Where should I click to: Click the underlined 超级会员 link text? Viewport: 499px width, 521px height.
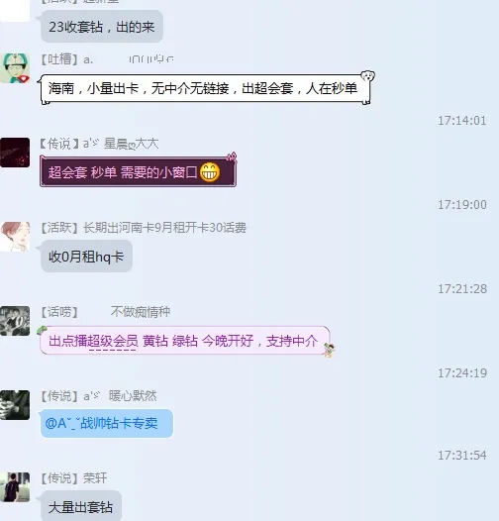(113, 342)
